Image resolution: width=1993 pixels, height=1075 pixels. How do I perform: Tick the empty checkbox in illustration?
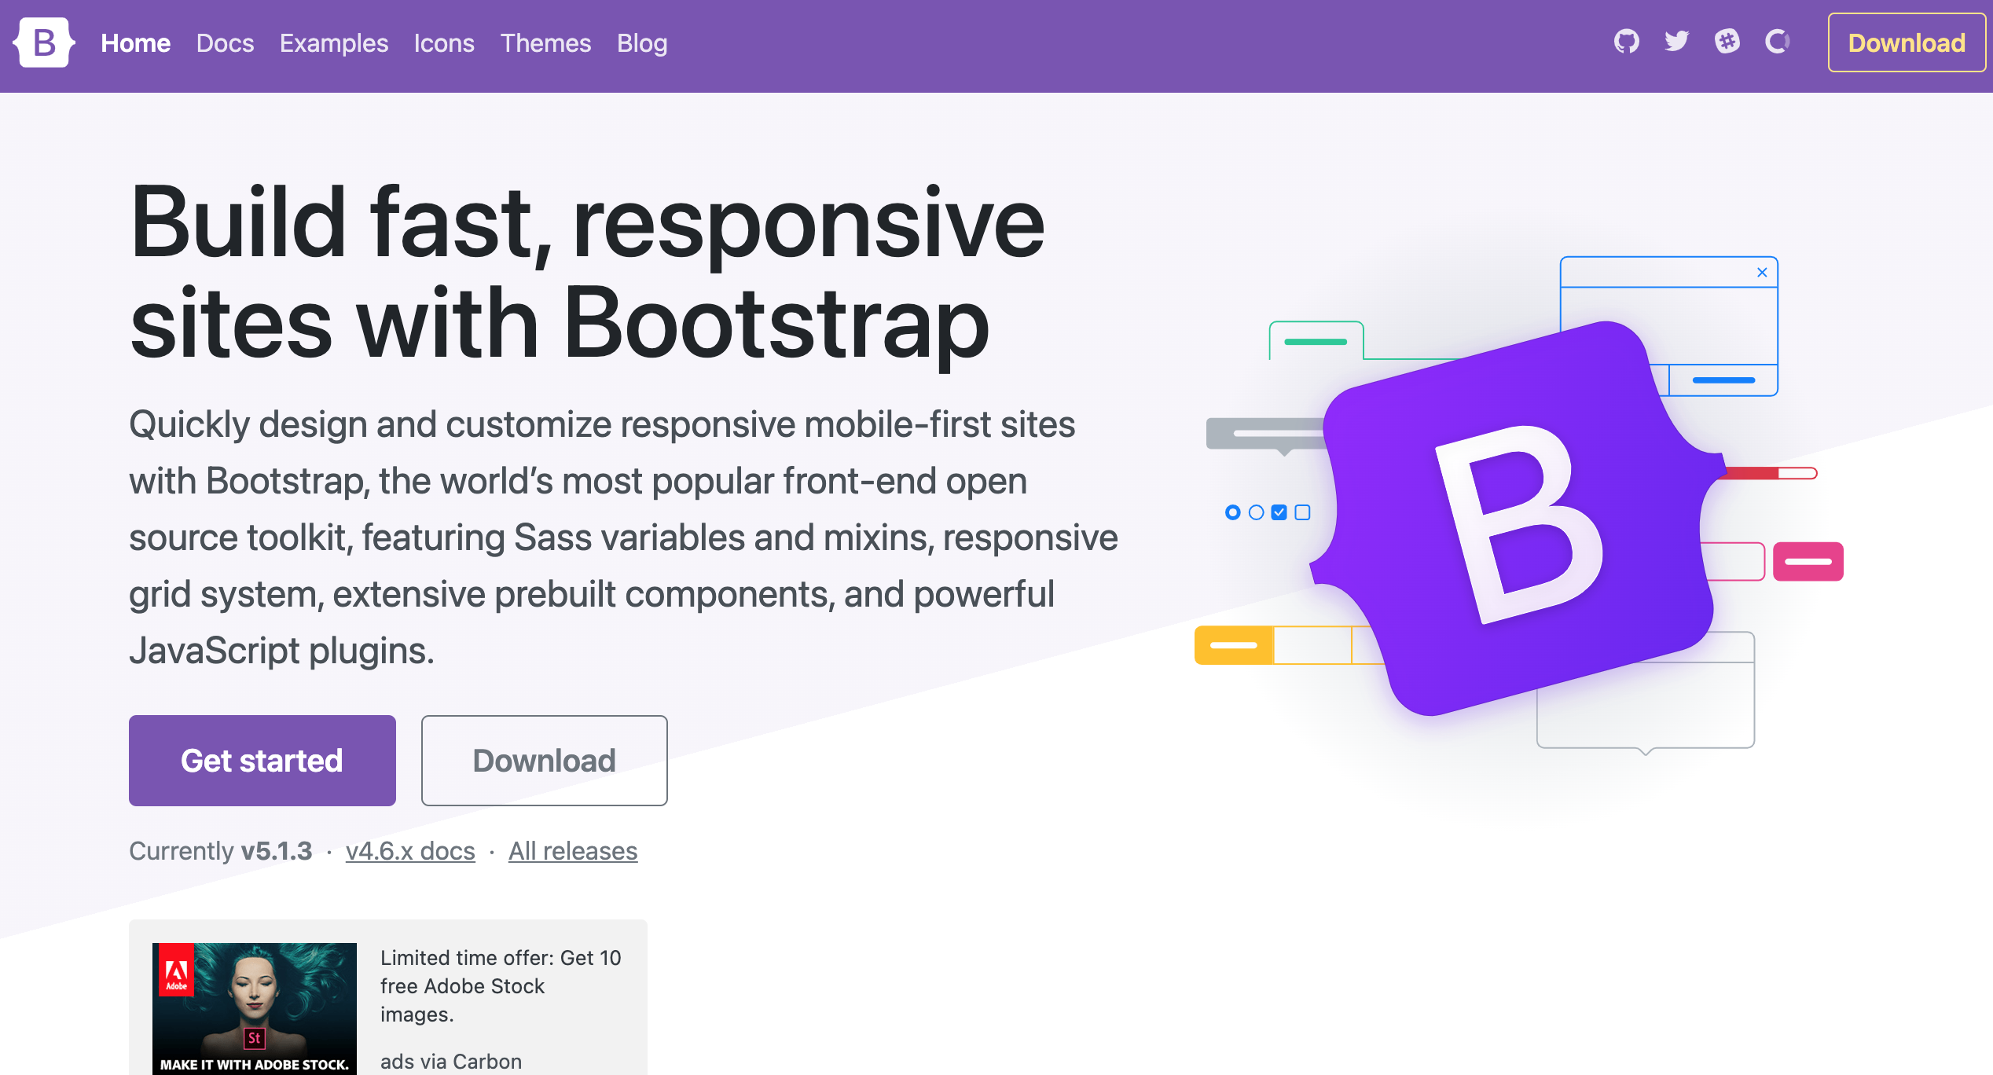click(1302, 513)
